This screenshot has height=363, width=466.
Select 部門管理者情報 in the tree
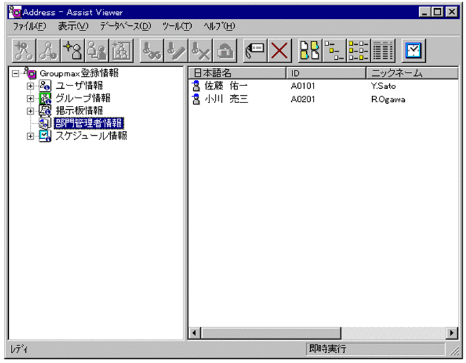(89, 123)
